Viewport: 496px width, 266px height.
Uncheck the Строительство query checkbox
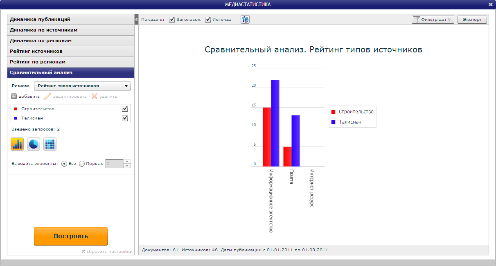click(x=125, y=109)
